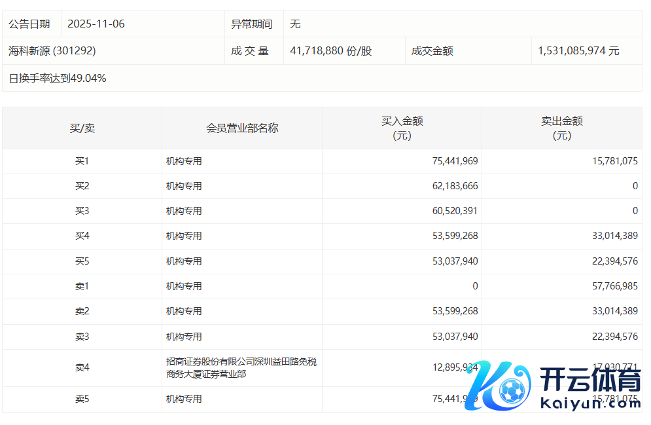Screen dimensions: 651x425
Task: Click the 异常期间 value 无
Action: (x=295, y=24)
